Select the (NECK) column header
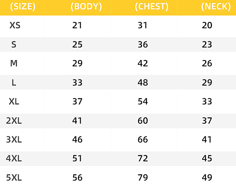Screen dimensions: 236x187 (215, 7)
